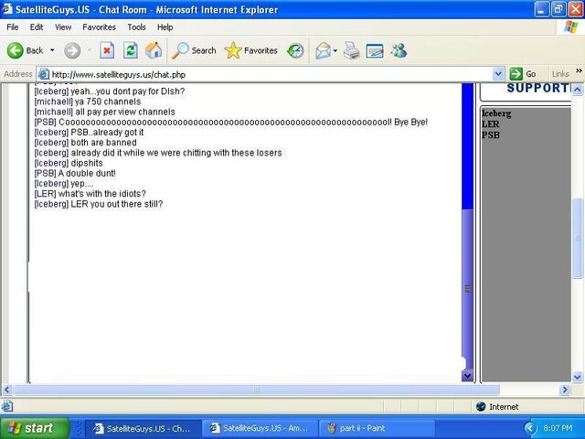
Task: Click the status bar page icon
Action: (x=7, y=406)
